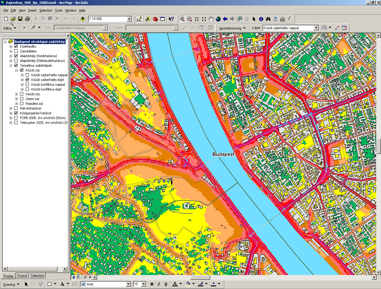381x289 pixels.
Task: Open the Georeferencing dropdown menu
Action: click(x=233, y=28)
